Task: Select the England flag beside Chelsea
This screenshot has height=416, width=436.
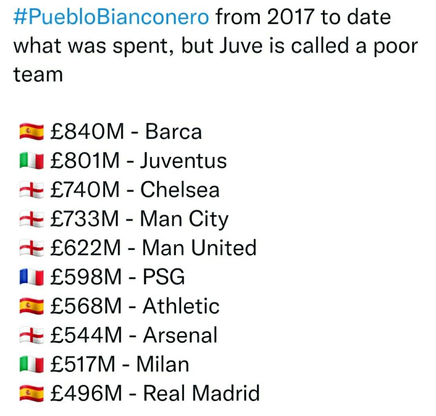Action: [31, 190]
